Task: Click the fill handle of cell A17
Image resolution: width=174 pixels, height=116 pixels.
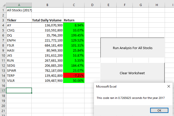Action: pyautogui.click(x=32, y=93)
